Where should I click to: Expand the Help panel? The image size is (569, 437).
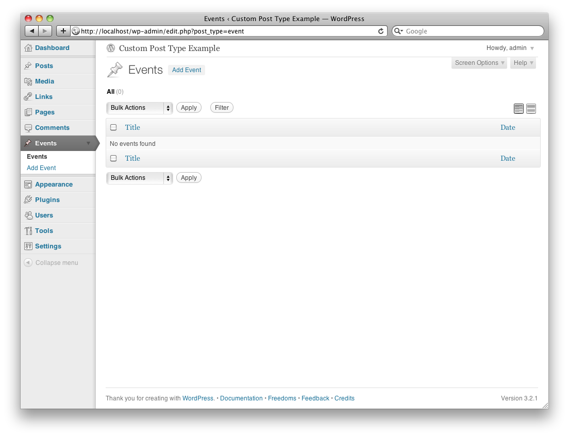tap(523, 63)
